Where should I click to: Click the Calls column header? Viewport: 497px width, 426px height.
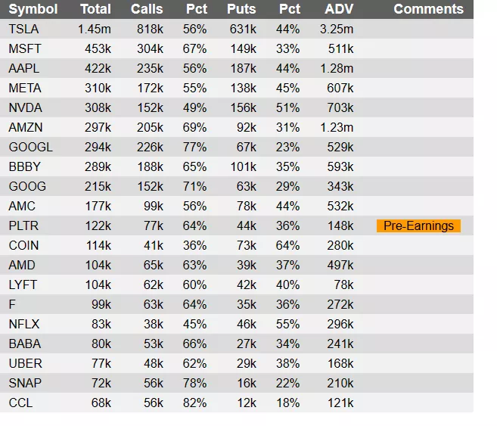point(147,9)
